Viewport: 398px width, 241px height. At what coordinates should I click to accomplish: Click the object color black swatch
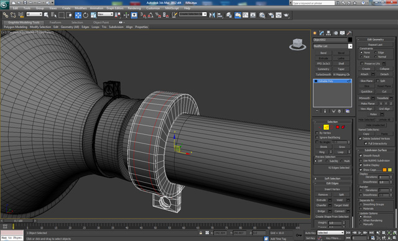(x=350, y=40)
